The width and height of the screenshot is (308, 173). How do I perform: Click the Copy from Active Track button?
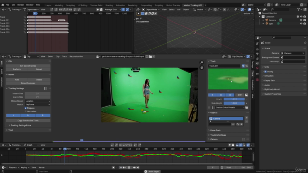(28, 121)
